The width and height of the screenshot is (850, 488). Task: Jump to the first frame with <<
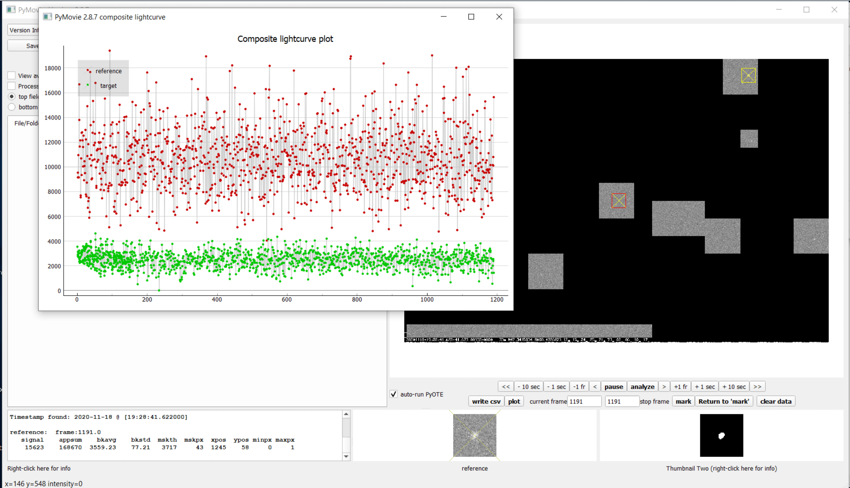505,386
